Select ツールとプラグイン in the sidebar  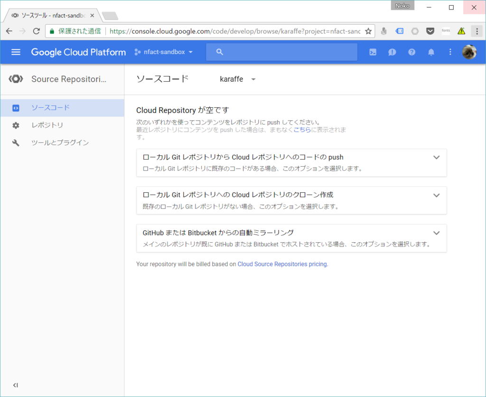[62, 142]
